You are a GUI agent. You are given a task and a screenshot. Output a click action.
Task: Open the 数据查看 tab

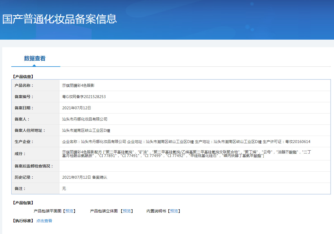coord(35,58)
